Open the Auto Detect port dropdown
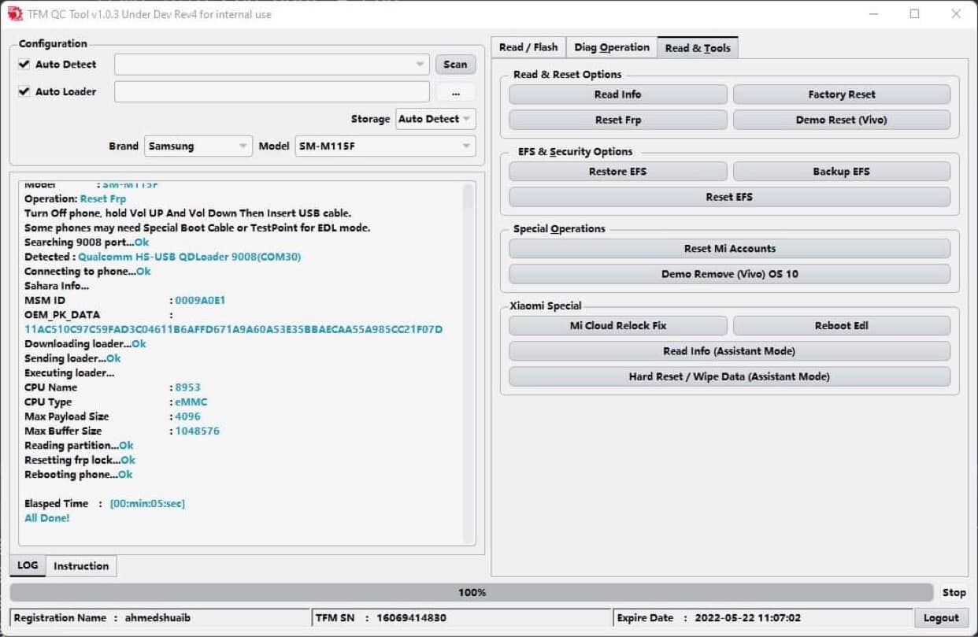The width and height of the screenshot is (978, 637). click(272, 65)
